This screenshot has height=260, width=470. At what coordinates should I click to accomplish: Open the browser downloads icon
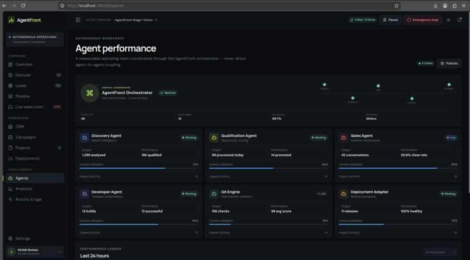[436, 6]
